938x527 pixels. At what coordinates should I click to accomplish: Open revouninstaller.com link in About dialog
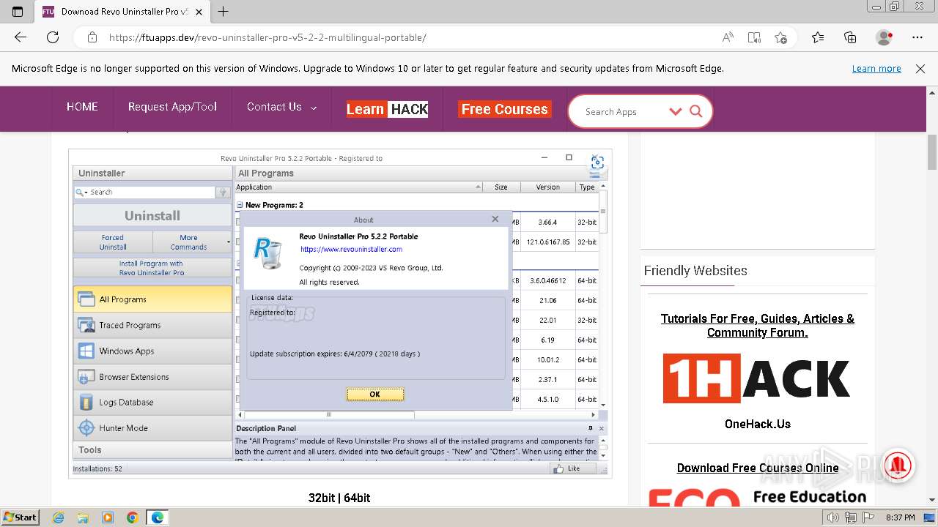pos(351,249)
